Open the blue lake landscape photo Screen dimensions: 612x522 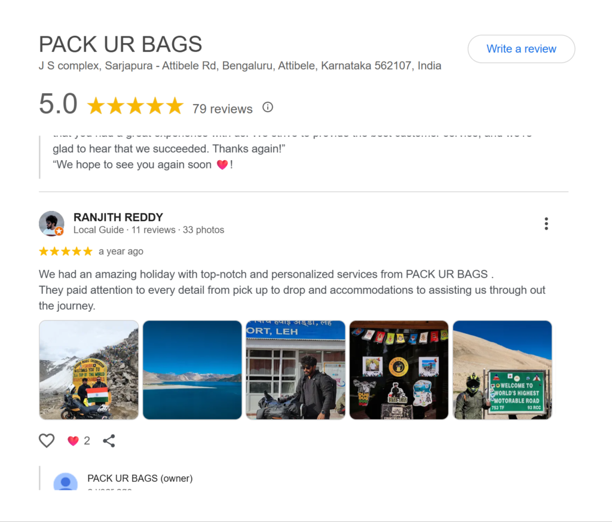coord(192,370)
